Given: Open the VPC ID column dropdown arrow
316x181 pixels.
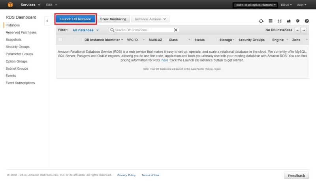Looking at the screenshot, I should click(x=144, y=40).
